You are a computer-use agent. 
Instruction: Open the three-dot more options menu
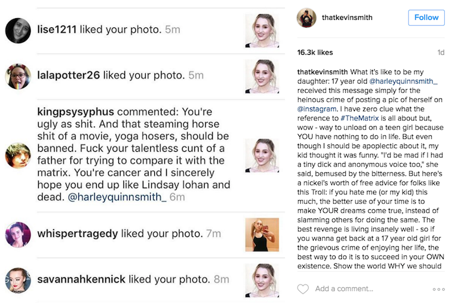point(439,289)
